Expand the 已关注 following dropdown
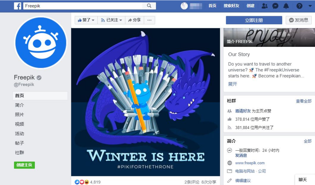The height and width of the screenshot is (185, 315). point(111,20)
